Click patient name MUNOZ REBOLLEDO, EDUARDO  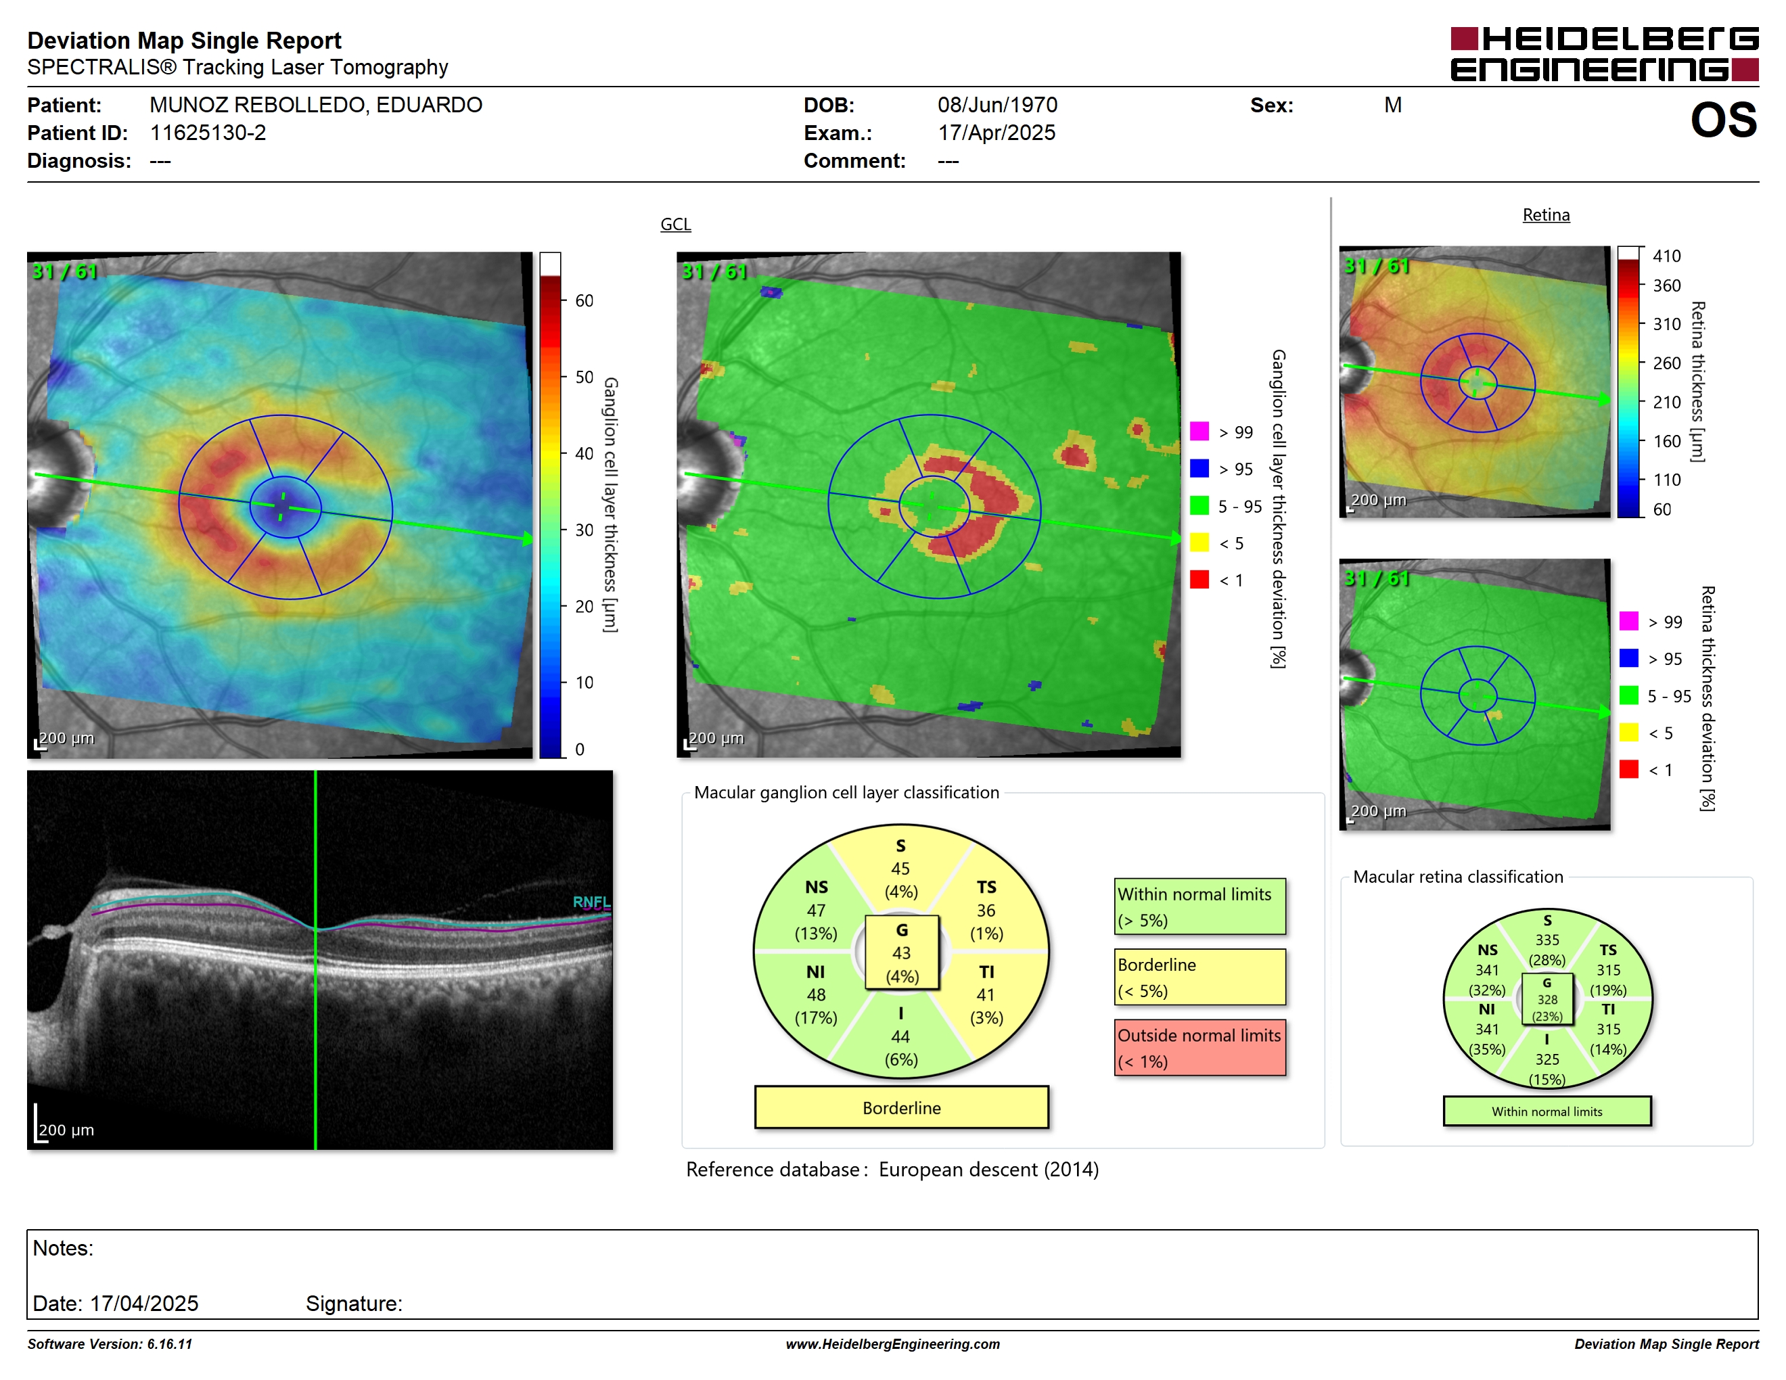coord(316,105)
